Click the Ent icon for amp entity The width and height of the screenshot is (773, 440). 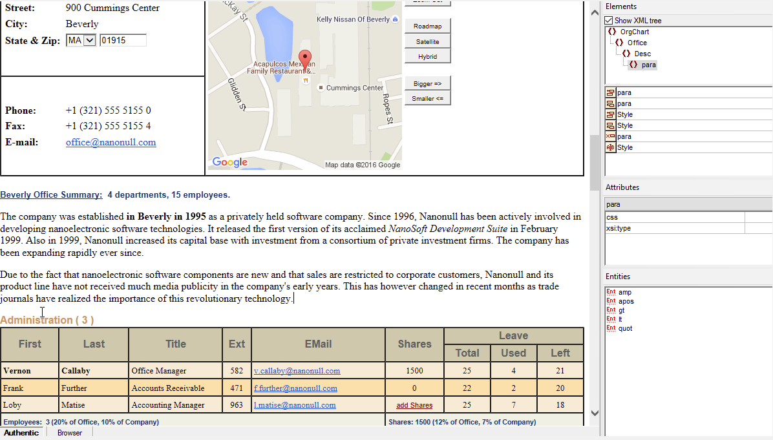click(x=611, y=292)
